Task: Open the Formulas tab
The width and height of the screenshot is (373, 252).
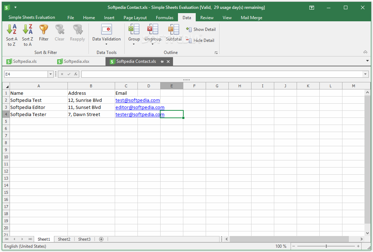Action: tap(164, 18)
